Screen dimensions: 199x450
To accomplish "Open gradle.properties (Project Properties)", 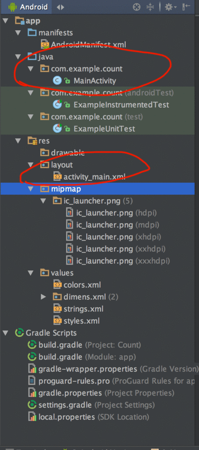I will click(x=106, y=393).
